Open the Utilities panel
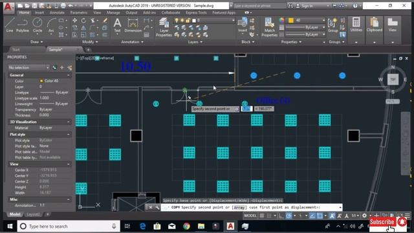 pos(356,25)
